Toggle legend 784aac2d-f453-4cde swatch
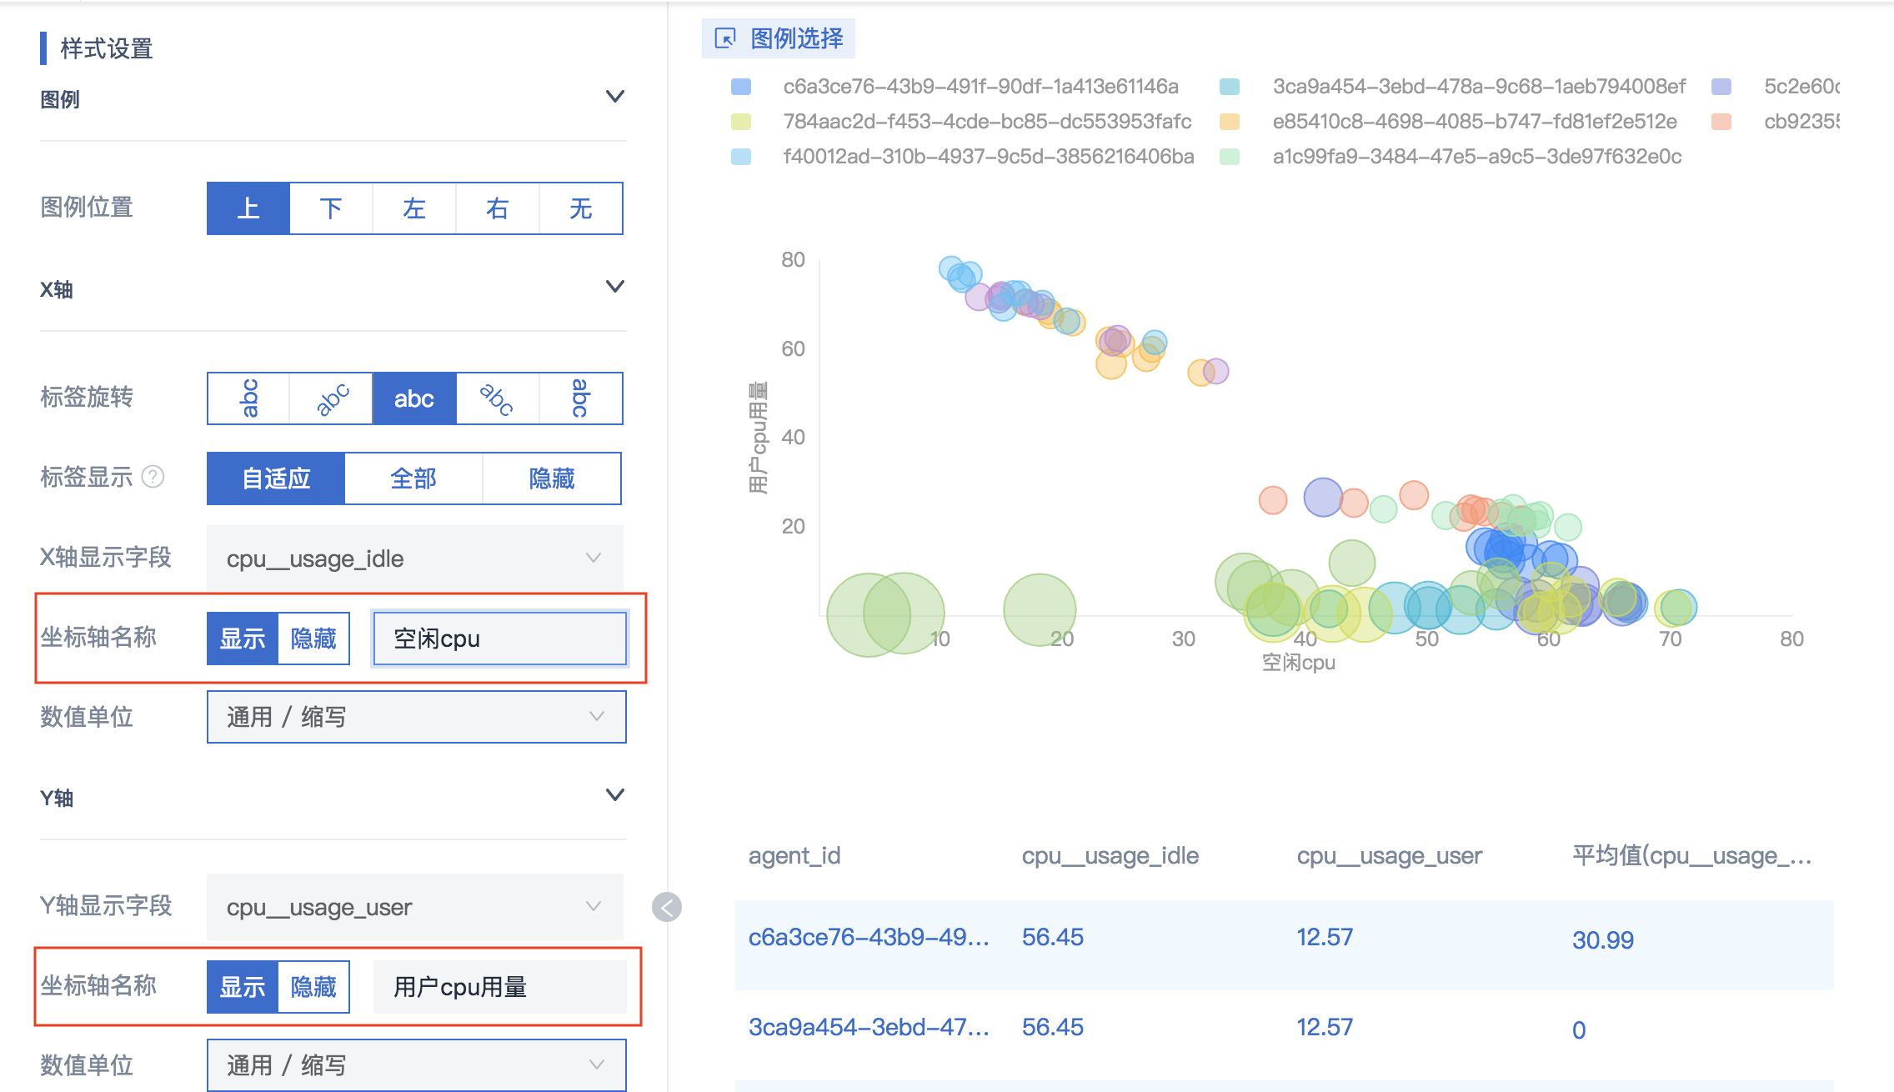The height and width of the screenshot is (1092, 1894). 741,122
